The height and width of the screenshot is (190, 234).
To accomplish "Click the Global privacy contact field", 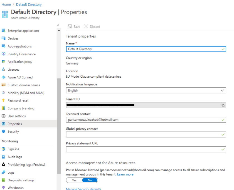I will pos(146,134).
